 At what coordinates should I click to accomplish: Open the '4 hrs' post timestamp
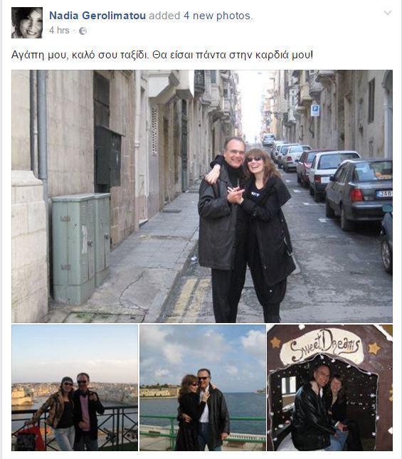(x=59, y=31)
